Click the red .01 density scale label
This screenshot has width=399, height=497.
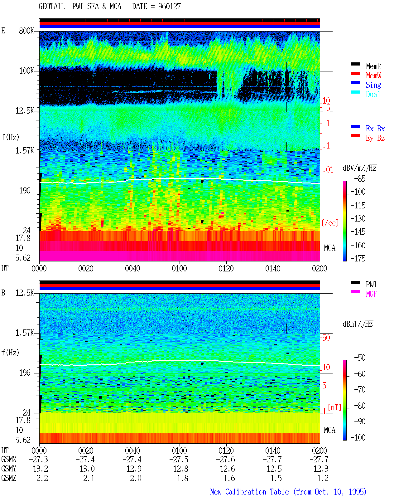pyautogui.click(x=328, y=170)
